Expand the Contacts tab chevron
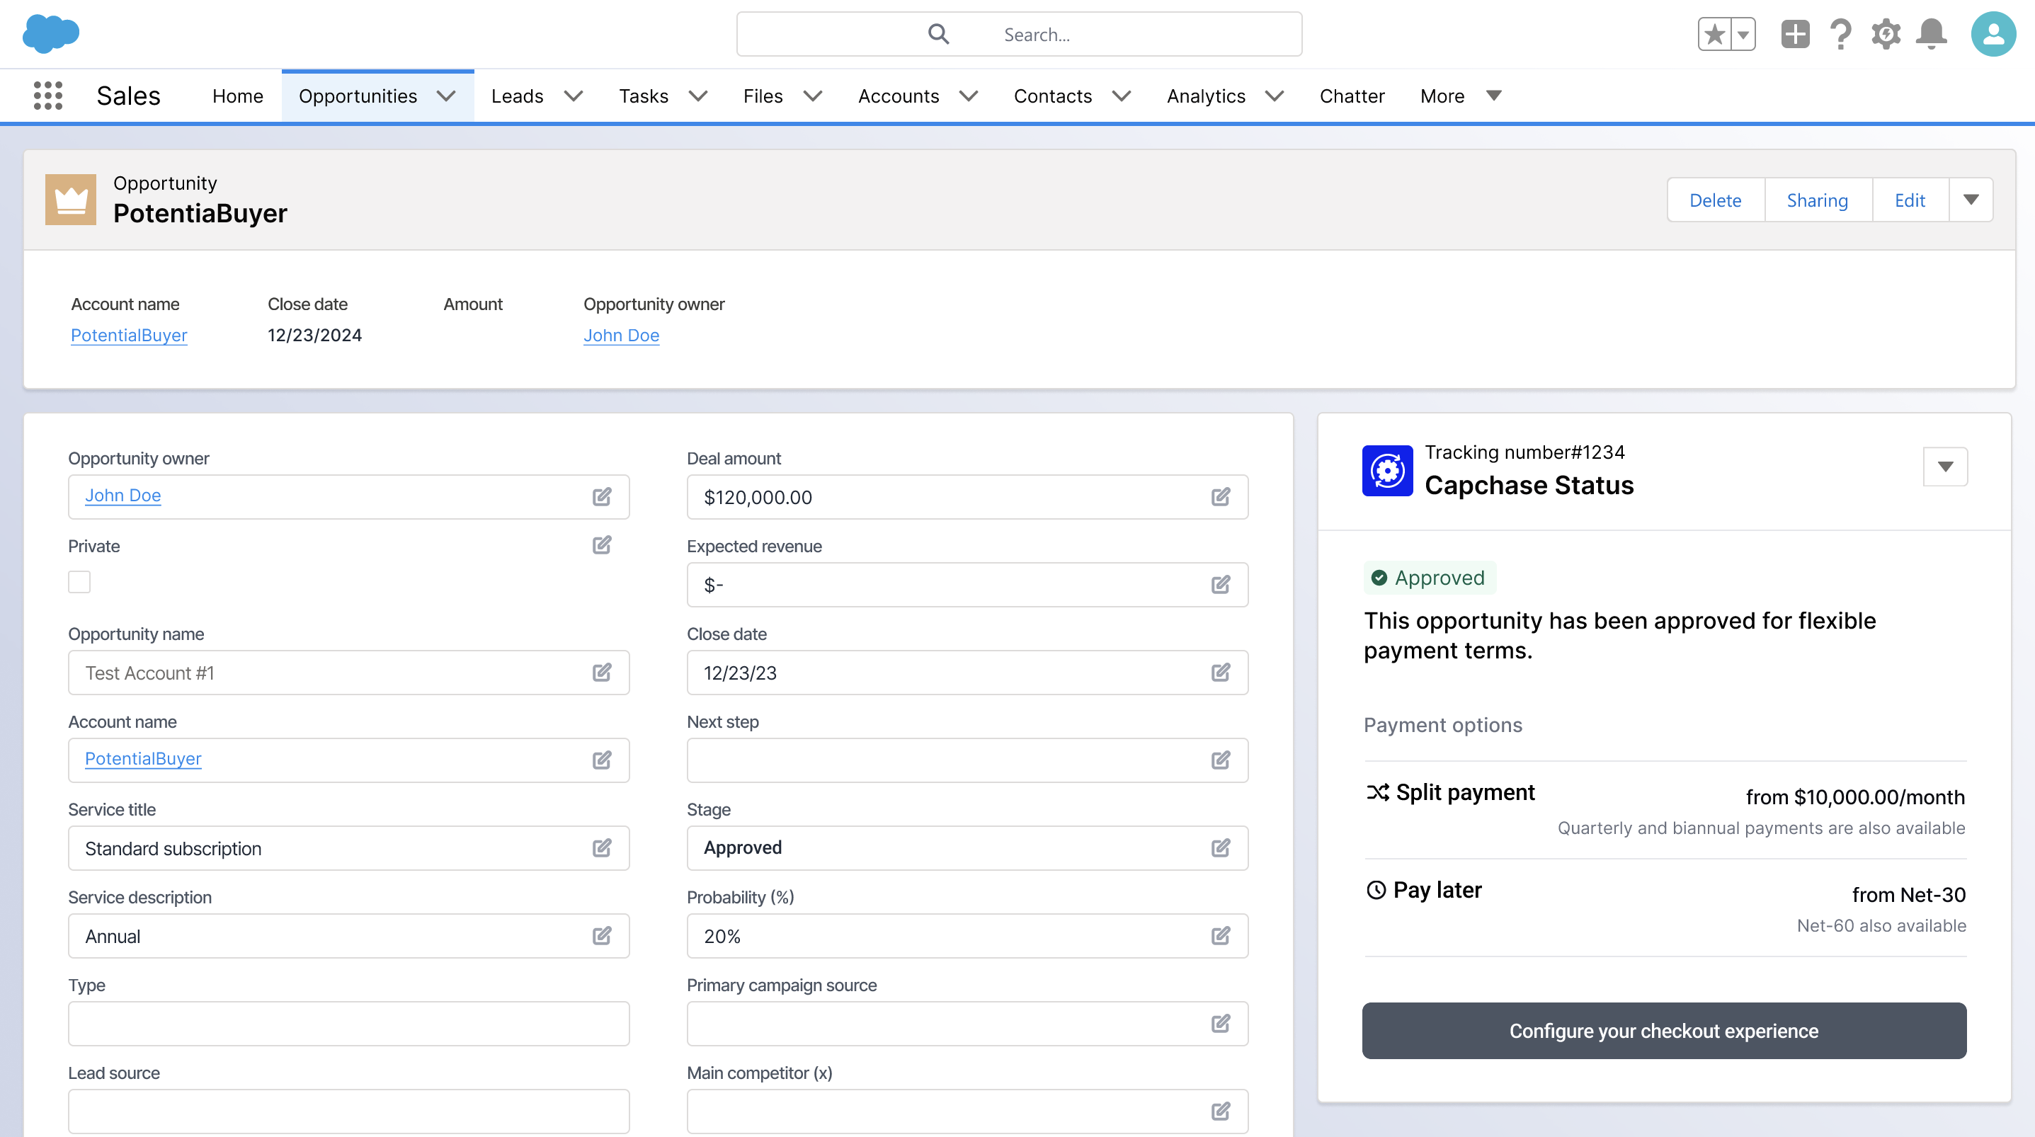This screenshot has height=1137, width=2035. pos(1121,96)
